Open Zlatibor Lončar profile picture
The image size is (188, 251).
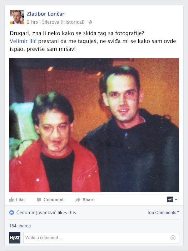click(17, 17)
